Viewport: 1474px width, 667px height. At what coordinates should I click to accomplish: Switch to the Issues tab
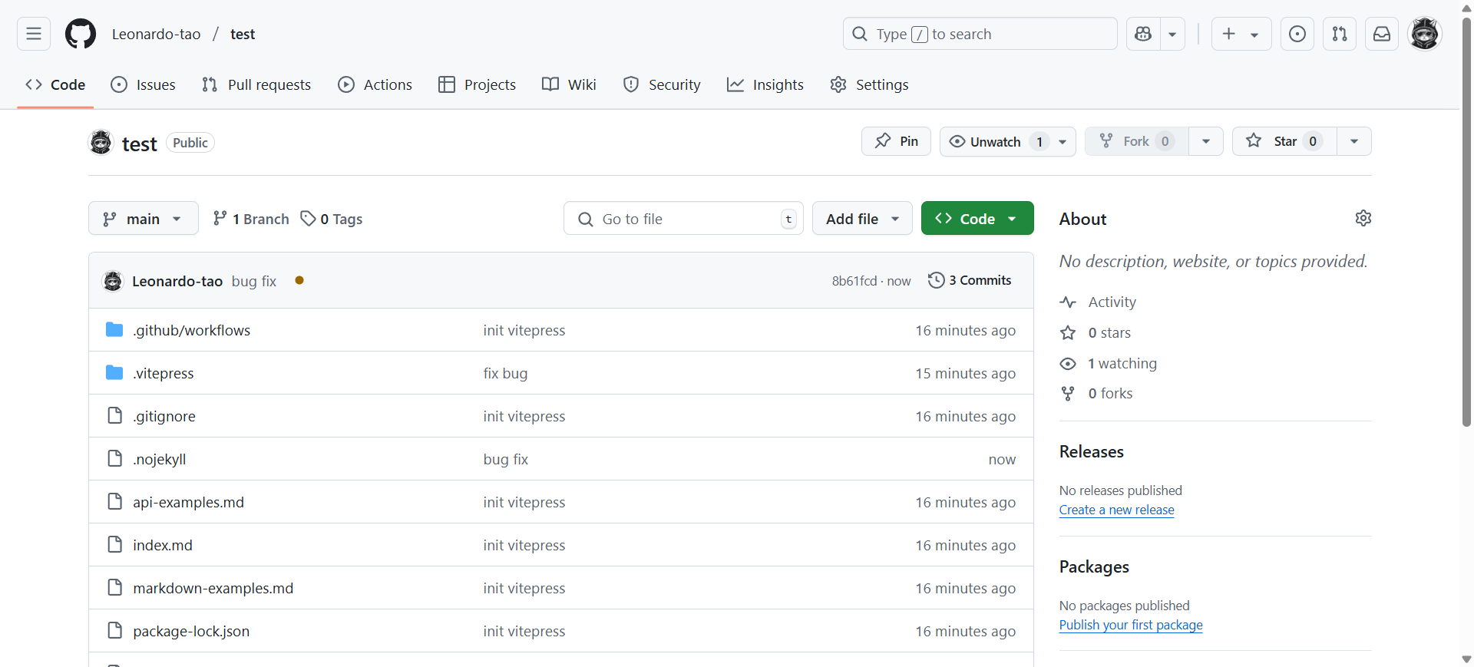(144, 84)
